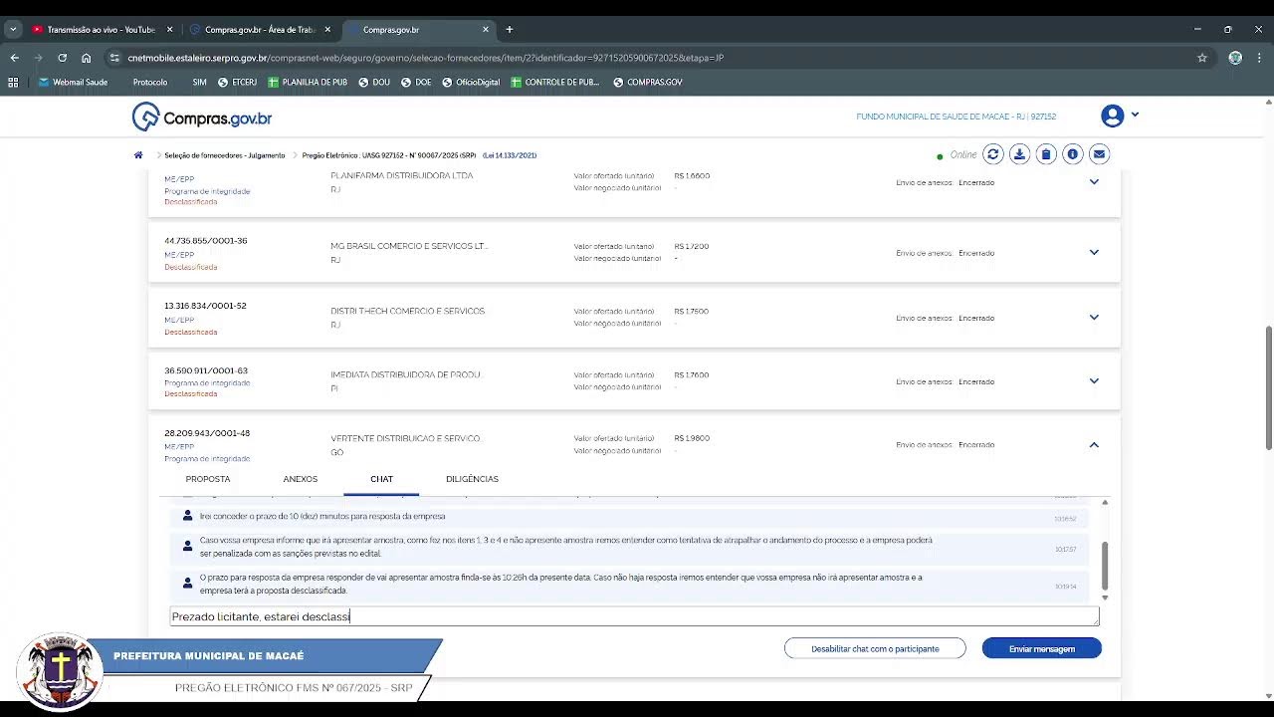Click the Compras.gov.br logo
Viewport: 1274px width, 717px height.
(x=202, y=117)
